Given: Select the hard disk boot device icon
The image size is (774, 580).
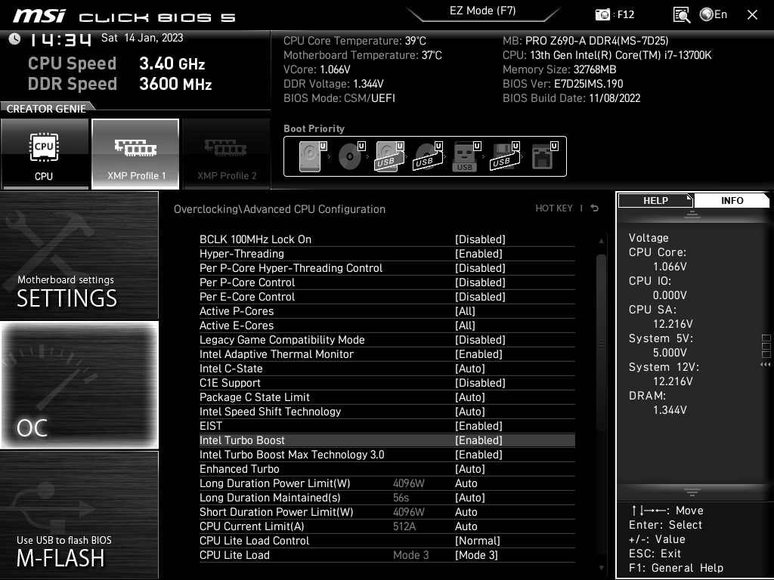Looking at the screenshot, I should (312, 156).
